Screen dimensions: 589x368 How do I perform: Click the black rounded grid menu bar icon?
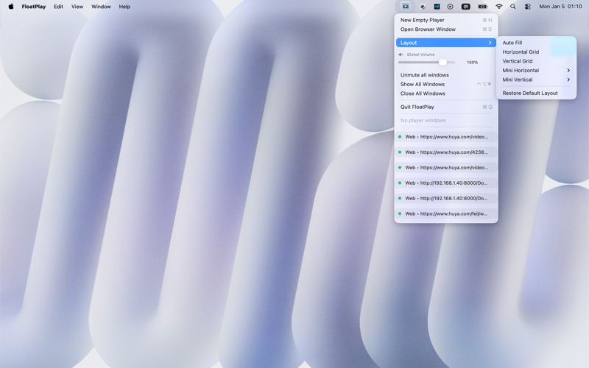point(466,7)
